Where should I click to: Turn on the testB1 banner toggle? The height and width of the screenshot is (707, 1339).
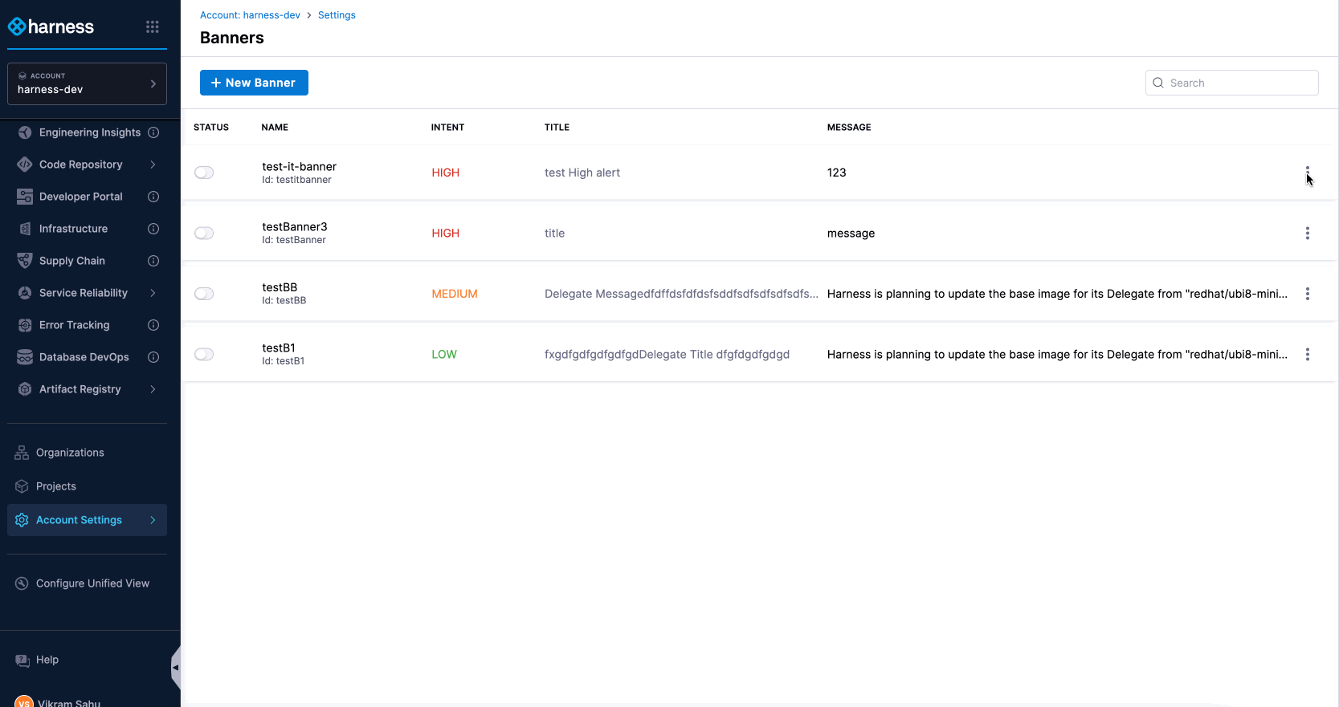204,355
